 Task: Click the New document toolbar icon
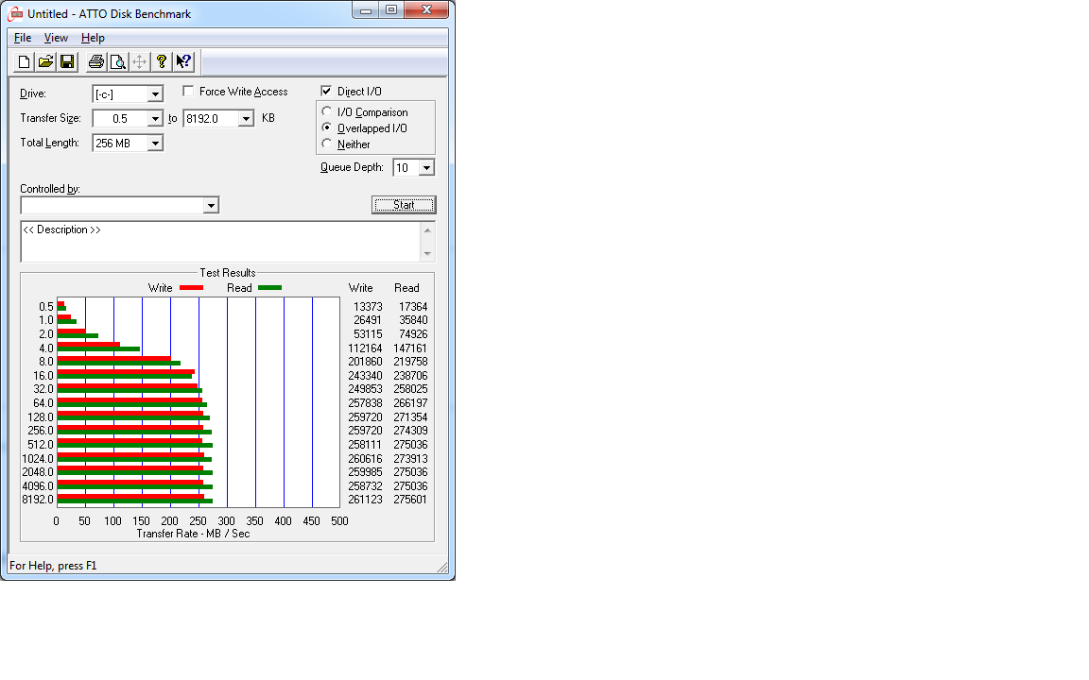24,61
